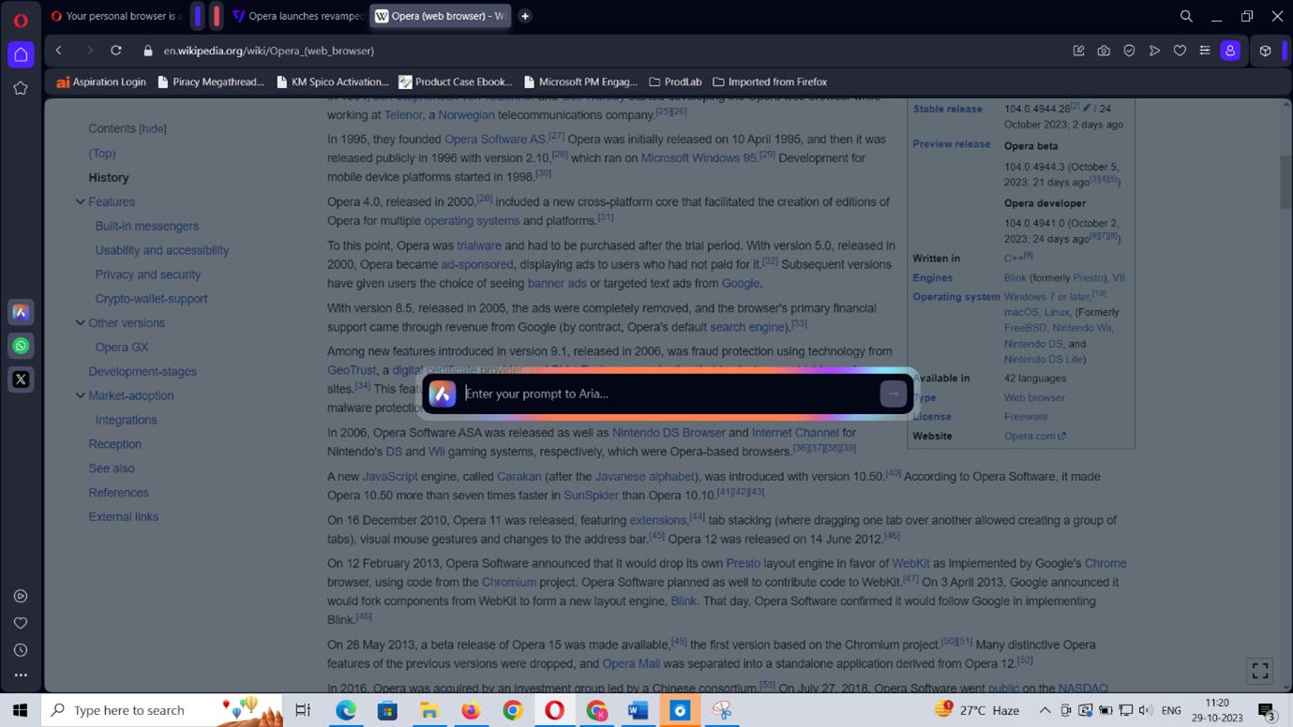Open the Opera main menu logo
The image size is (1293, 727).
pyautogui.click(x=21, y=20)
